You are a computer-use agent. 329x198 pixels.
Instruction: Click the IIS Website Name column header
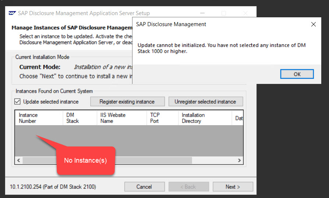[x=122, y=118]
